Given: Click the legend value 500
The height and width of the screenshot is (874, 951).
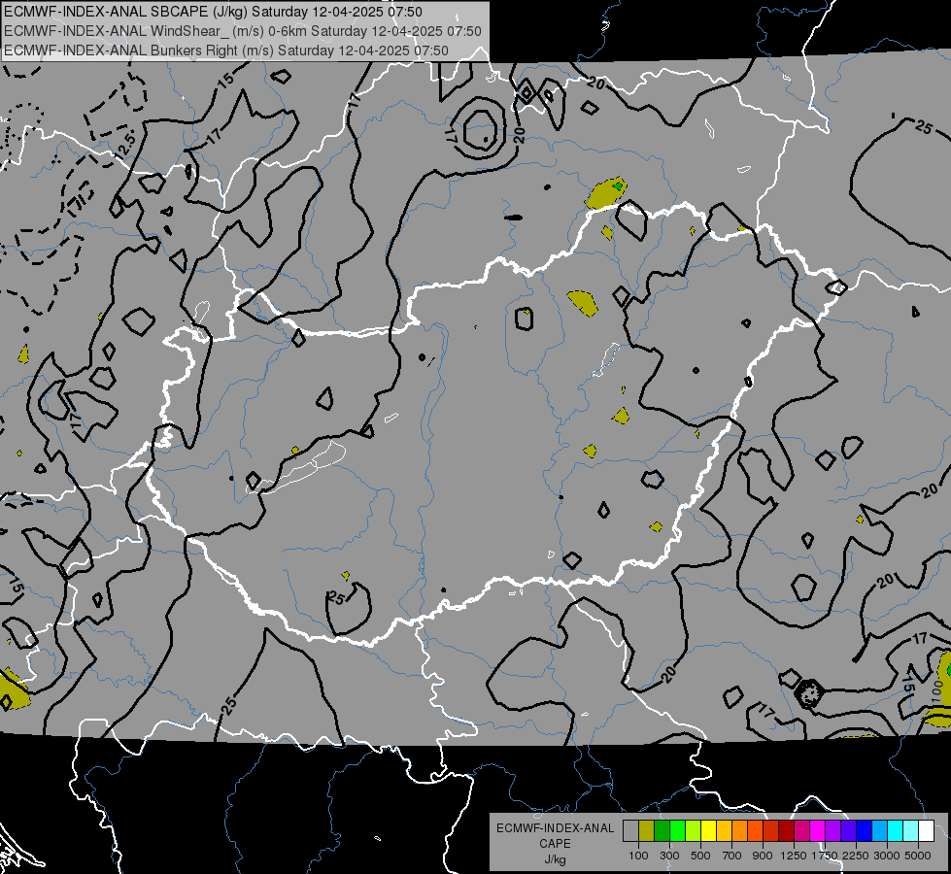Looking at the screenshot, I should [x=700, y=856].
